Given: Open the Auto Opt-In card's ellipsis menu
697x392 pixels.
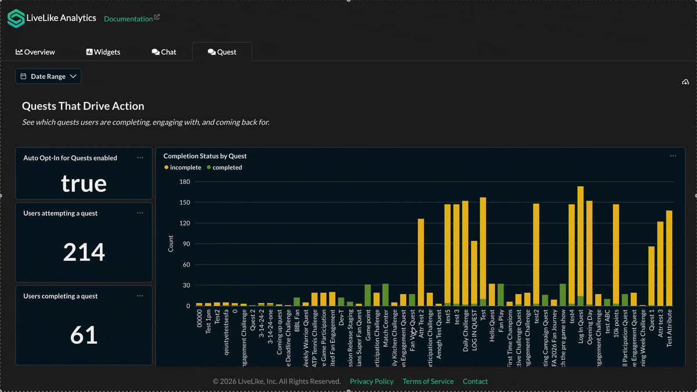Looking at the screenshot, I should click(x=140, y=158).
